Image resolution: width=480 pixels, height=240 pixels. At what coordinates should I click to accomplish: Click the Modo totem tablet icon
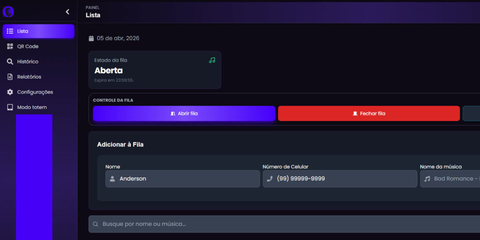10,107
